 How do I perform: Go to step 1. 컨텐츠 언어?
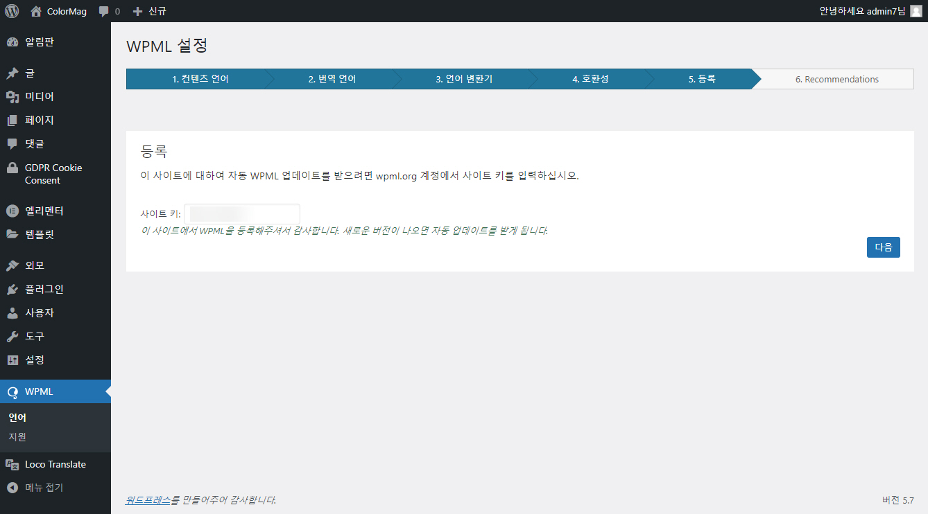click(x=200, y=79)
